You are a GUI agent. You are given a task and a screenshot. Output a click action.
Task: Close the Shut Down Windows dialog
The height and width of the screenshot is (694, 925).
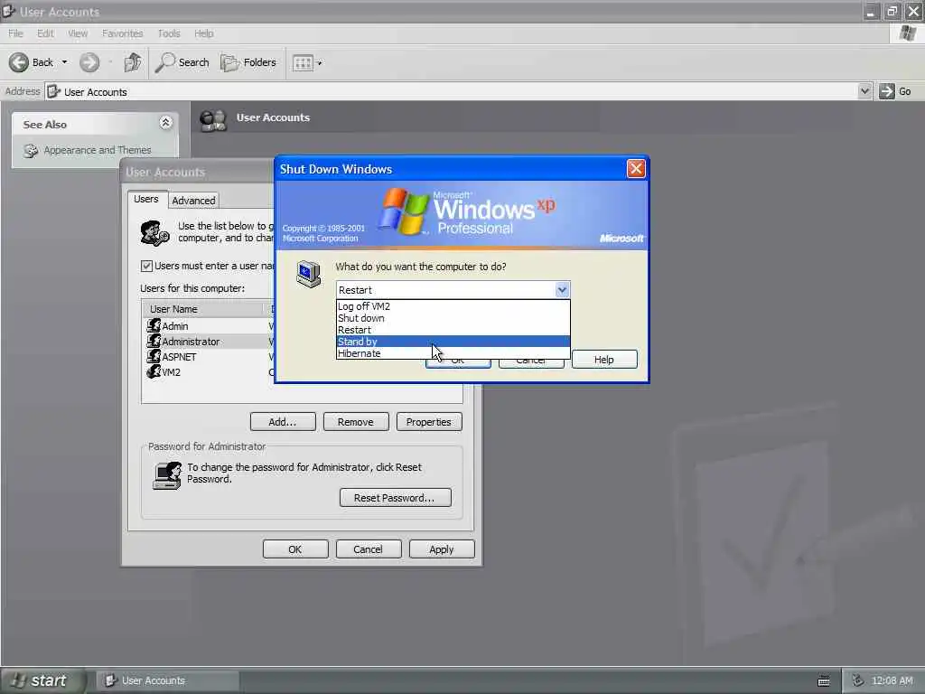point(636,169)
